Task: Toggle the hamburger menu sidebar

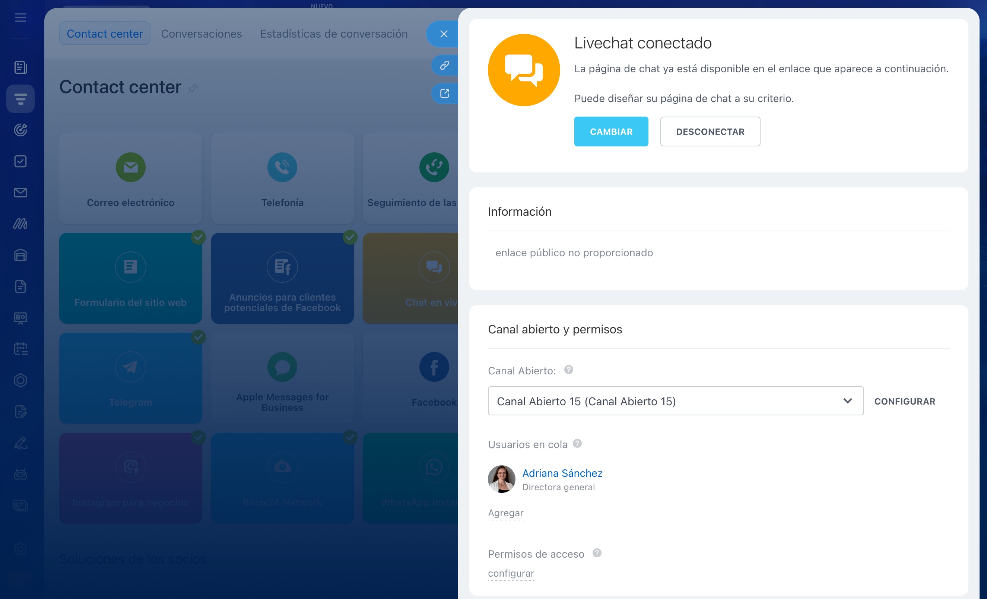Action: [x=20, y=18]
